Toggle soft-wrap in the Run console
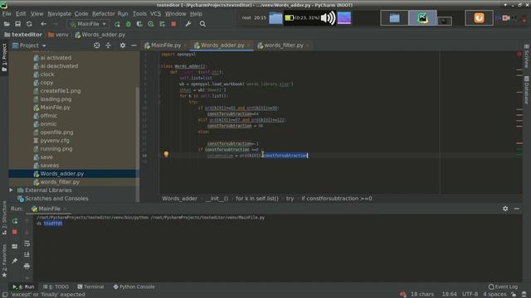 27,243
